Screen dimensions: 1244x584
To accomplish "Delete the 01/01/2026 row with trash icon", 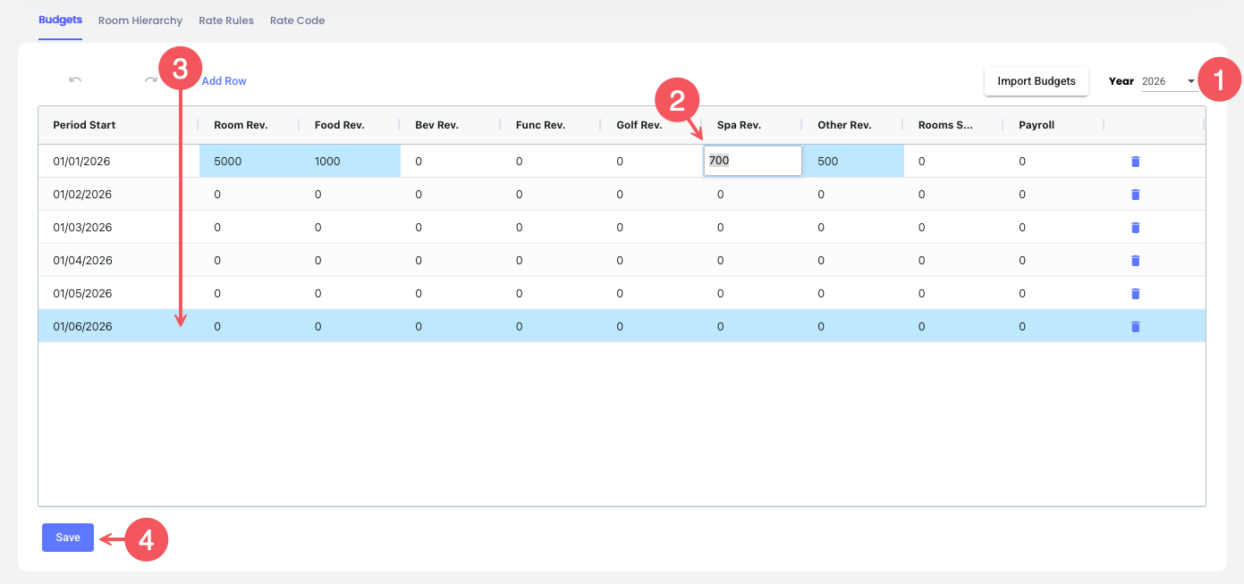I will click(x=1135, y=162).
